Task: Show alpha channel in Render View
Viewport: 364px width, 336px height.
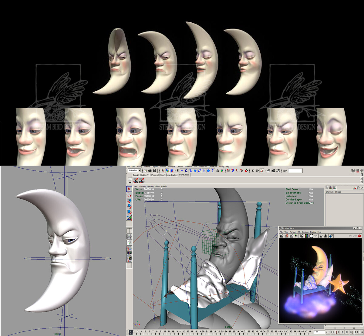Action: (311, 236)
